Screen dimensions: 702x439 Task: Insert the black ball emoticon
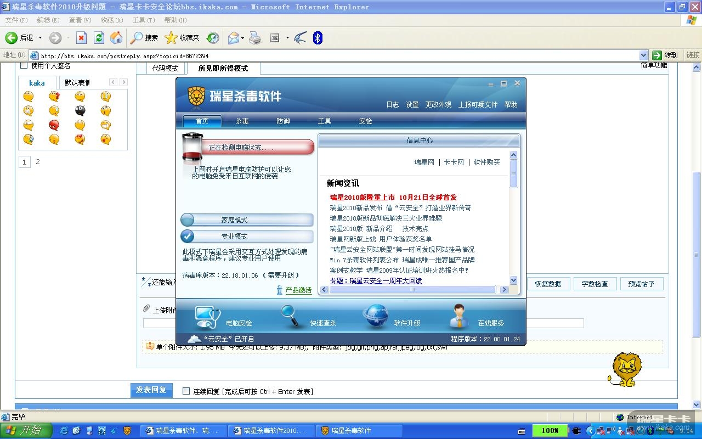click(x=80, y=110)
